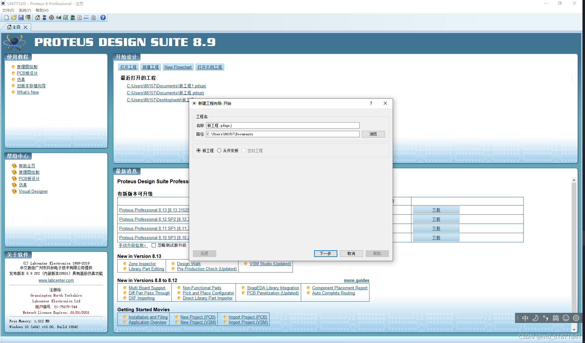Image resolution: width=585 pixels, height=343 pixels.
Task: Click the Home Page house toolbar icon
Action: (38, 18)
